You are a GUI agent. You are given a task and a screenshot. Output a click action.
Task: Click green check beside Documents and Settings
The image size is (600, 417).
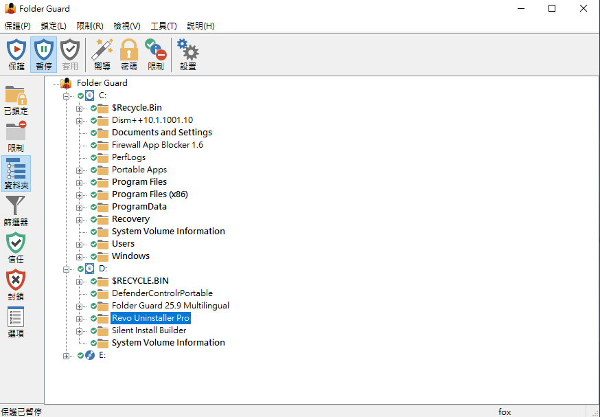coord(93,133)
